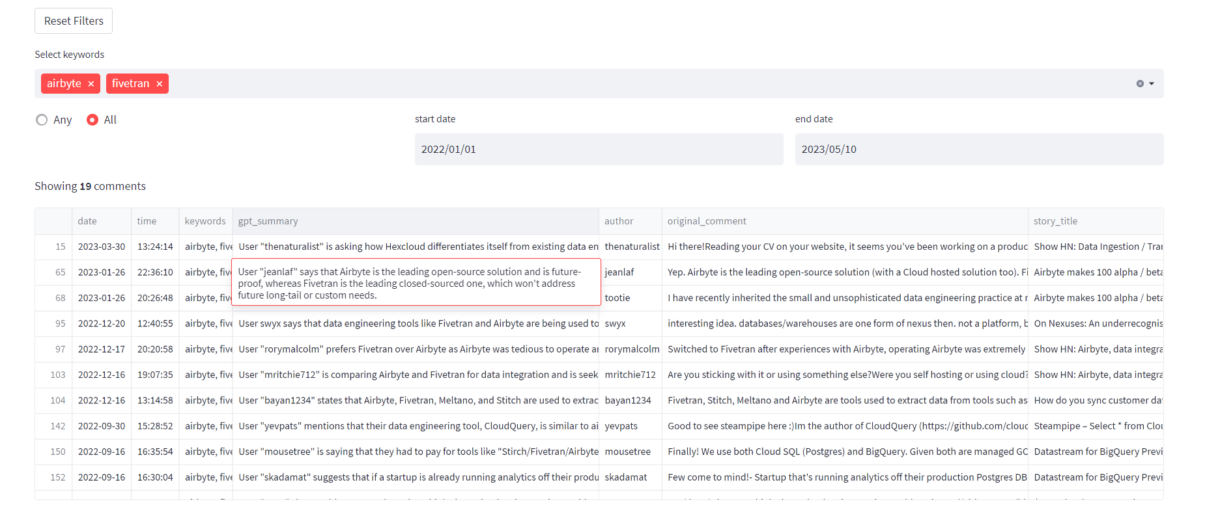Clear all selected keywords icon
1205x521 pixels.
(x=1140, y=84)
